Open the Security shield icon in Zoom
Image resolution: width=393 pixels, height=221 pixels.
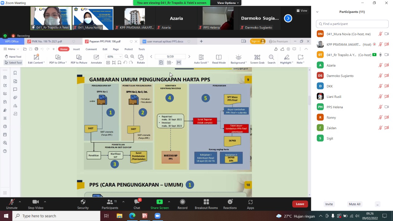click(83, 202)
